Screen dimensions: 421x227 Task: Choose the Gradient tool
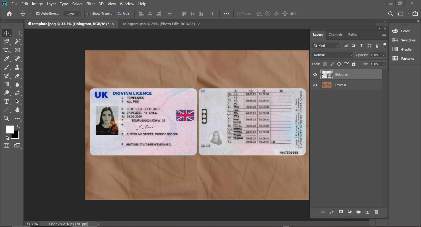(6, 84)
